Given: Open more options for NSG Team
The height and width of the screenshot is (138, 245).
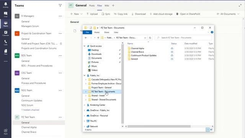Looking at the screenshot, I should [60, 90].
